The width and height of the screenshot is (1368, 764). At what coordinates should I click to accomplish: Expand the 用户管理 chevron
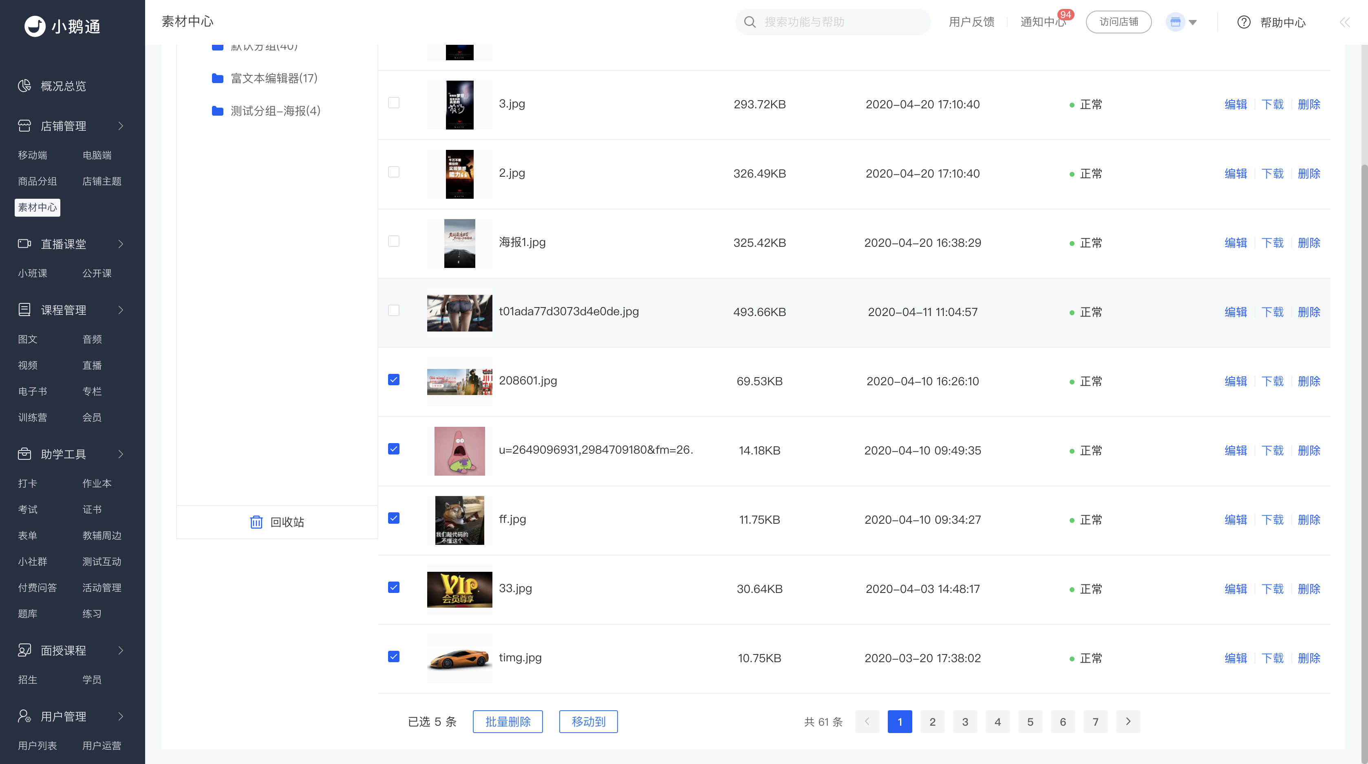click(121, 716)
